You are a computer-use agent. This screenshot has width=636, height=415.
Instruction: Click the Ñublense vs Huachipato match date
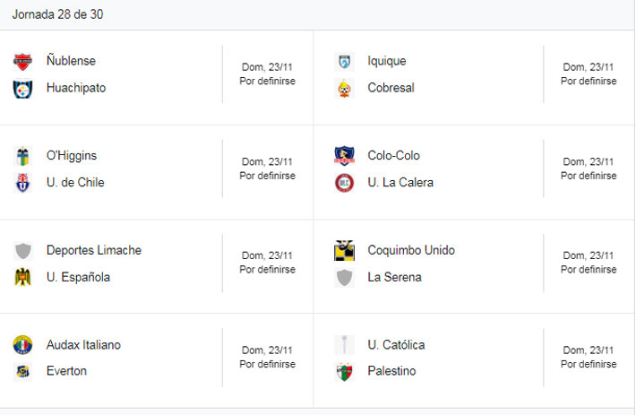pos(267,67)
